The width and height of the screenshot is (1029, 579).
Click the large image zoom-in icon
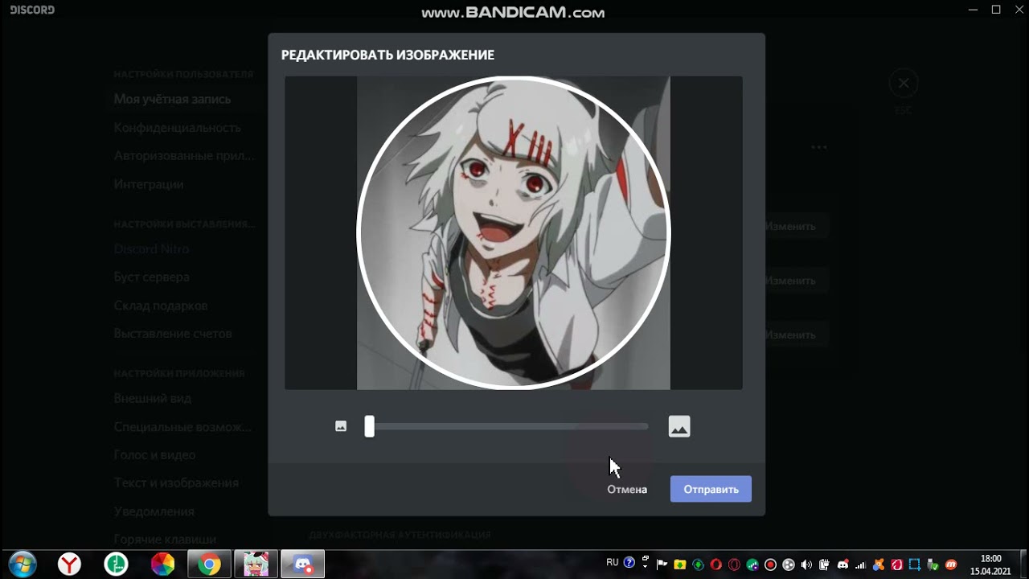point(679,426)
